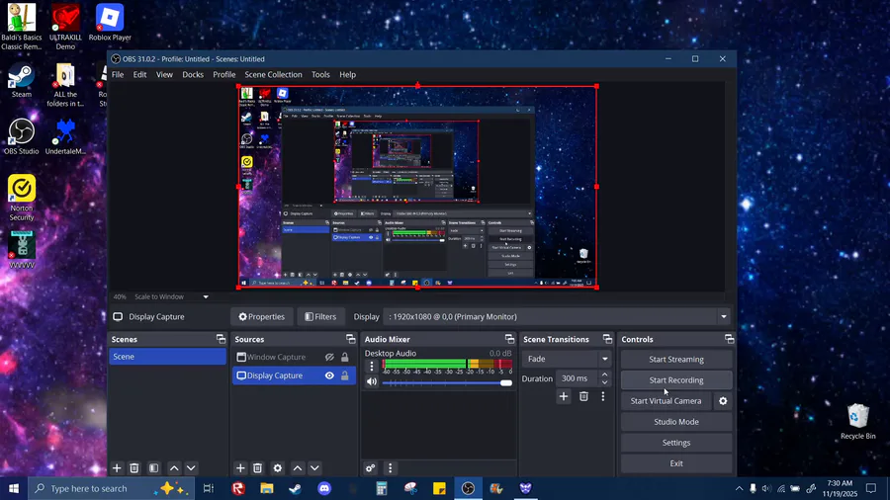
Task: Toggle Studio Mode
Action: click(x=676, y=422)
